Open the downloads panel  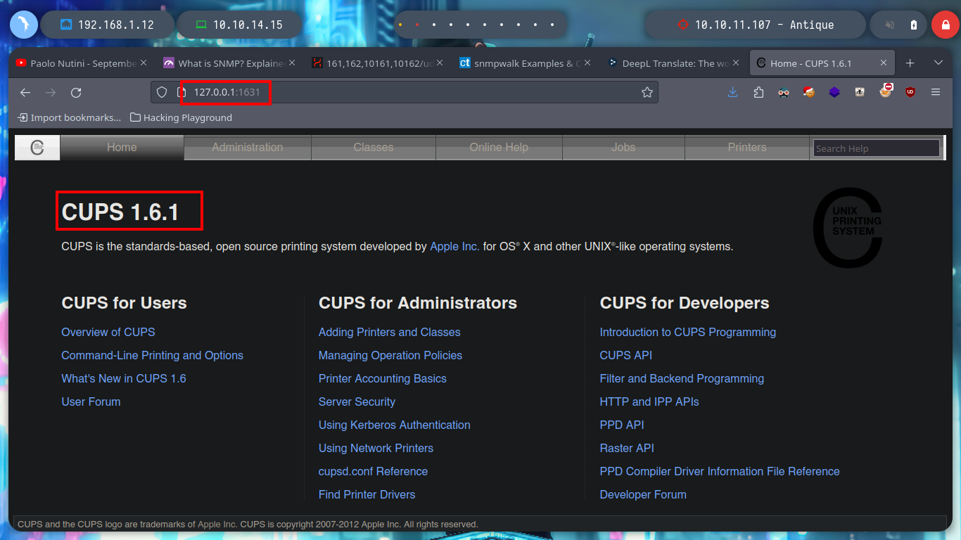click(x=733, y=92)
